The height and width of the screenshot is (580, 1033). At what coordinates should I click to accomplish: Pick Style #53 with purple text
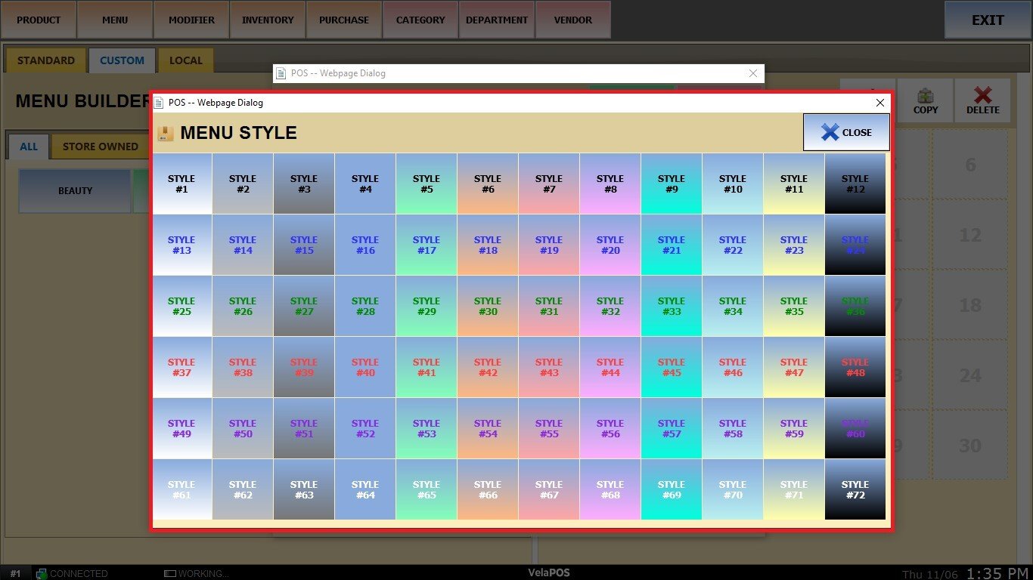pos(427,429)
